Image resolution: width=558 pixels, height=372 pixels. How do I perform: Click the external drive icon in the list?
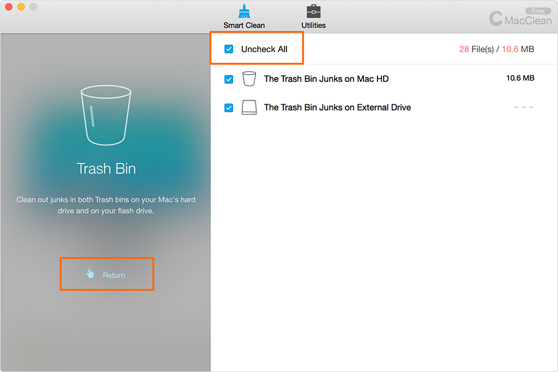tap(249, 107)
